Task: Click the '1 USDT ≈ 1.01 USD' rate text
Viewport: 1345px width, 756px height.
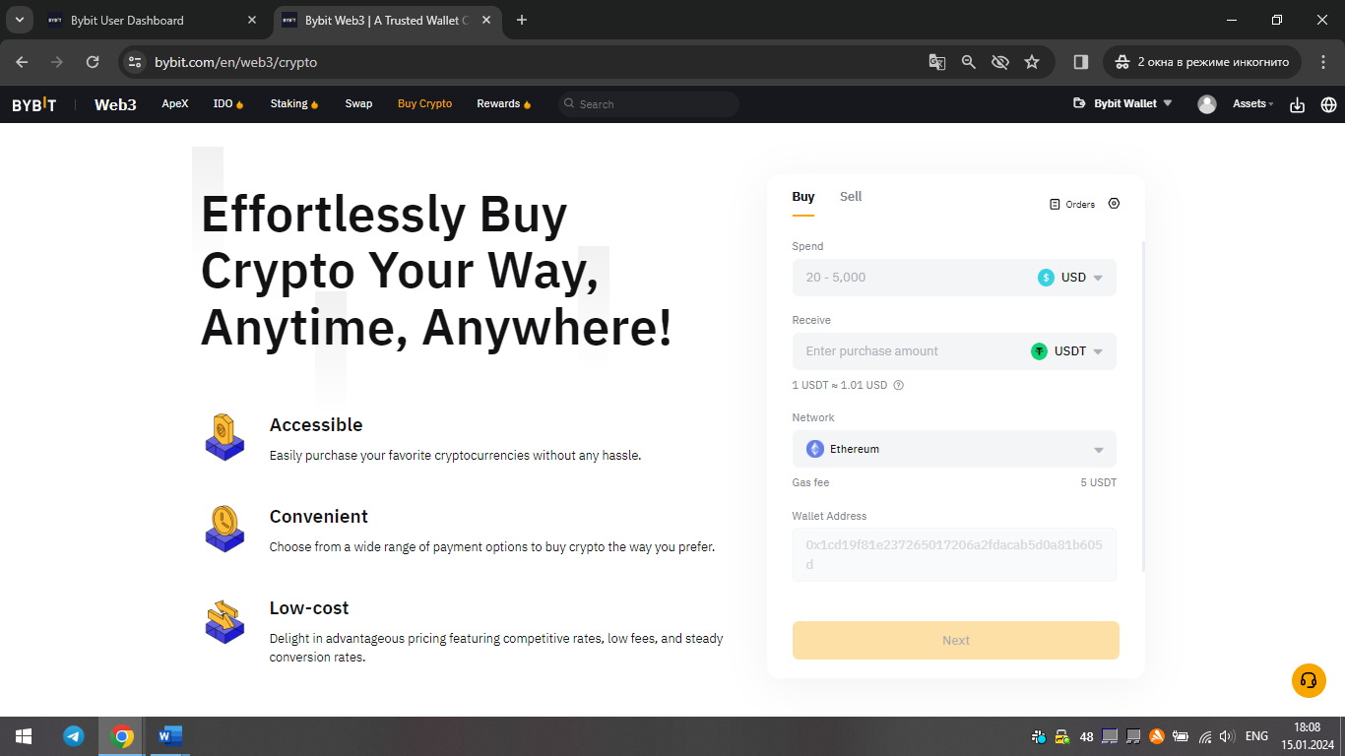Action: coord(840,385)
